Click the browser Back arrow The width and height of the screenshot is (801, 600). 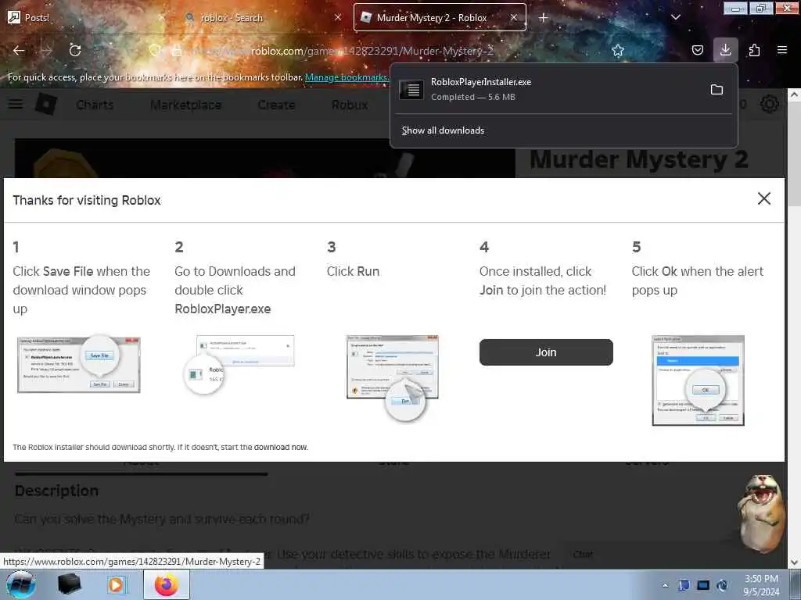coord(19,50)
